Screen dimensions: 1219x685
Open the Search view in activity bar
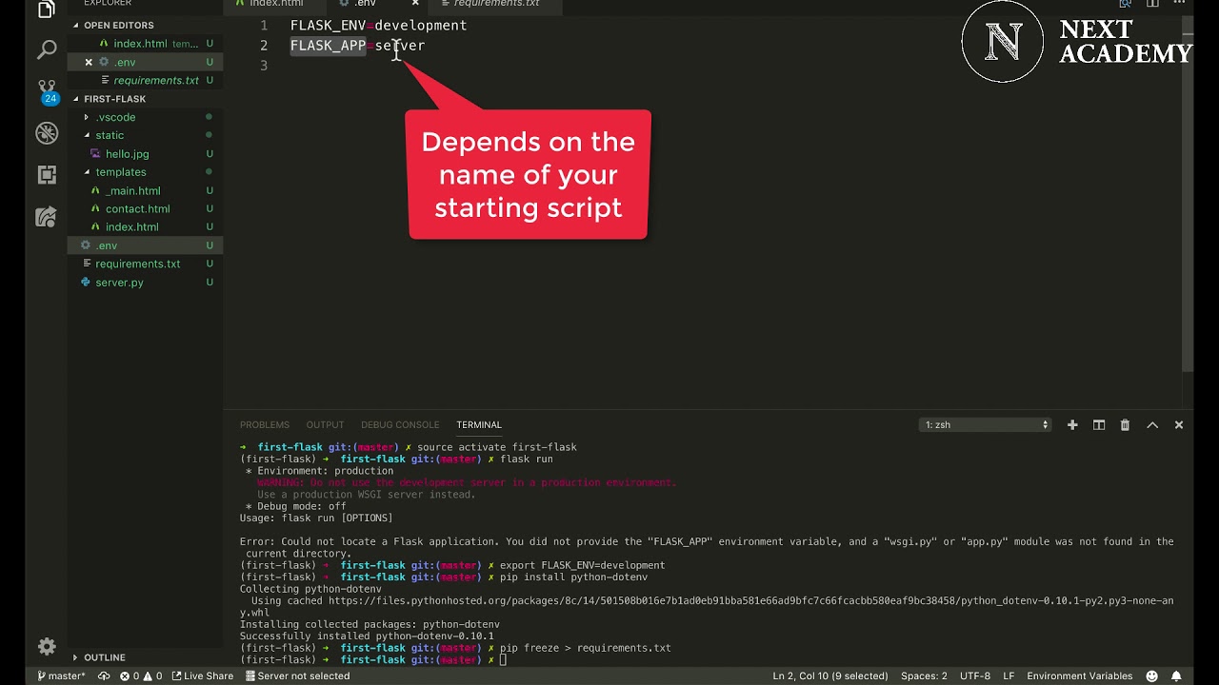tap(47, 50)
